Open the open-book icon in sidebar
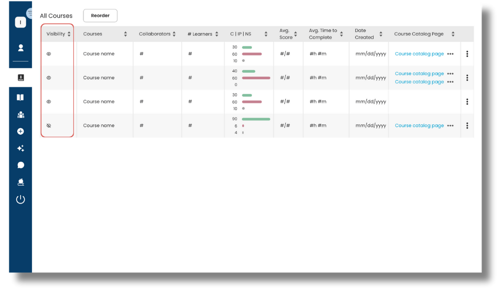503x289 pixels. 20,97
